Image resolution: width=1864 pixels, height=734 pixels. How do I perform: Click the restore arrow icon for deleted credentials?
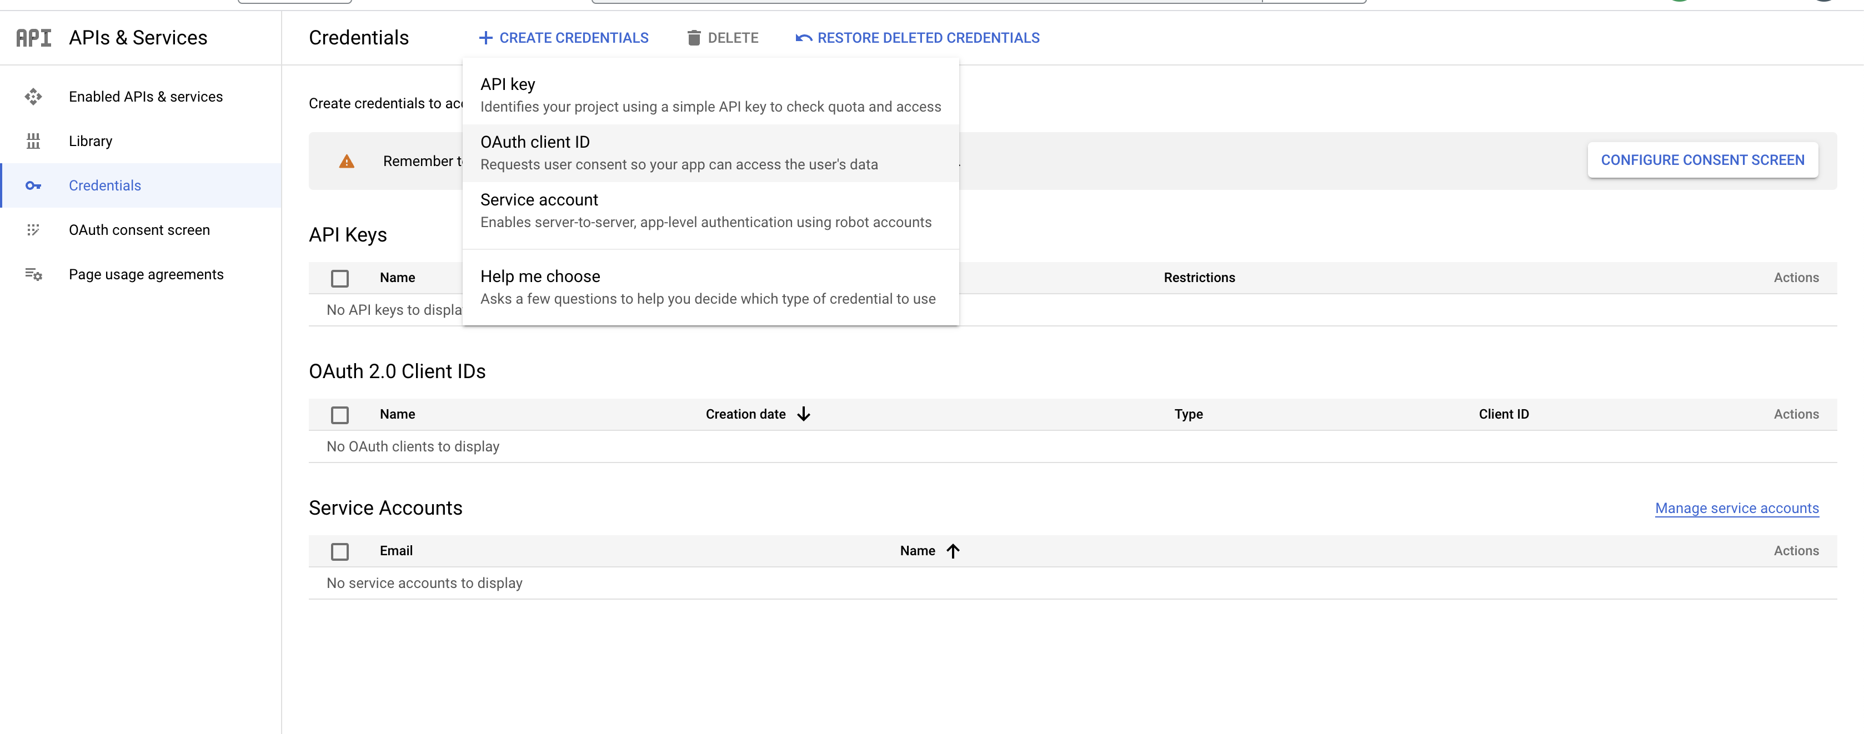click(803, 38)
